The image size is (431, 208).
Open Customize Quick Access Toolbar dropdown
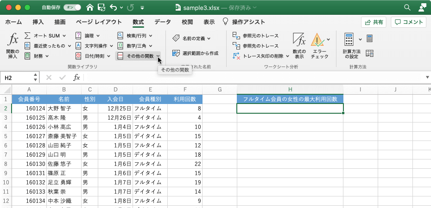pos(142,8)
